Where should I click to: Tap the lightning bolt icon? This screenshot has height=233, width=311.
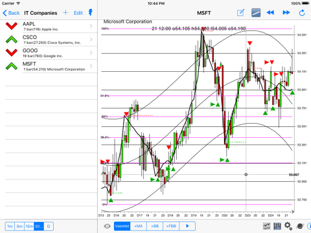pos(91,12)
